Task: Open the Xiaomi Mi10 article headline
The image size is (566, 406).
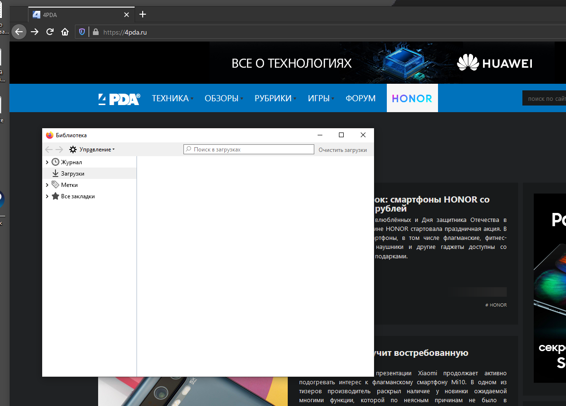Action: coord(421,353)
